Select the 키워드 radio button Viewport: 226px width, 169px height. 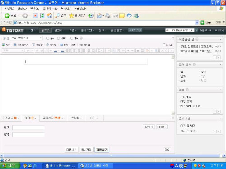coord(58,38)
